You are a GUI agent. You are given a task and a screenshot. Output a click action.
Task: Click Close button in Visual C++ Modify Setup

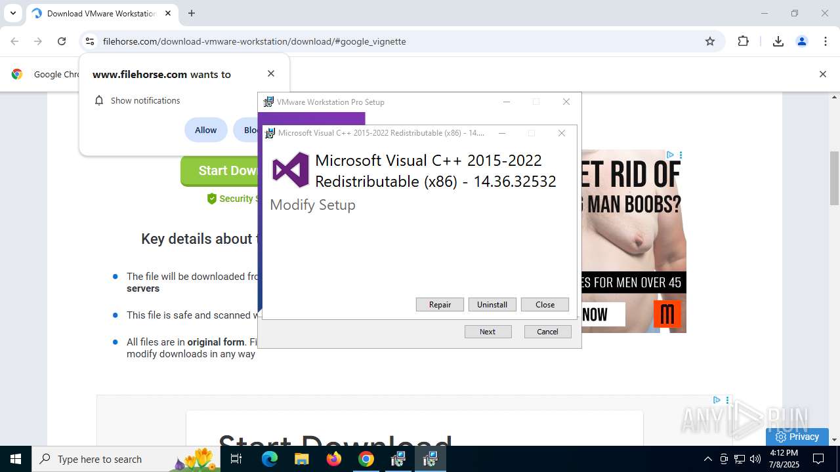[545, 305]
